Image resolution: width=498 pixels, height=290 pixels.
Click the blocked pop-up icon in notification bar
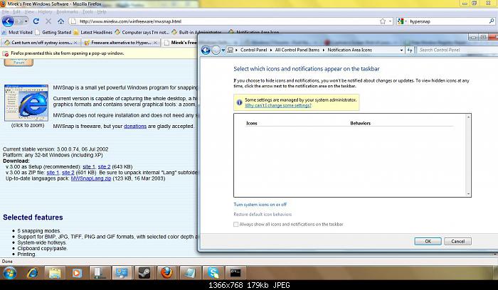[x=6, y=53]
